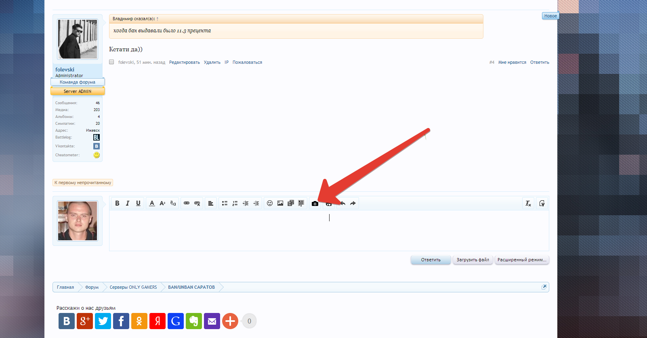Click the blue Vkontakte icon in folevski's profile
Viewport: 647px width, 338px height.
click(97, 146)
